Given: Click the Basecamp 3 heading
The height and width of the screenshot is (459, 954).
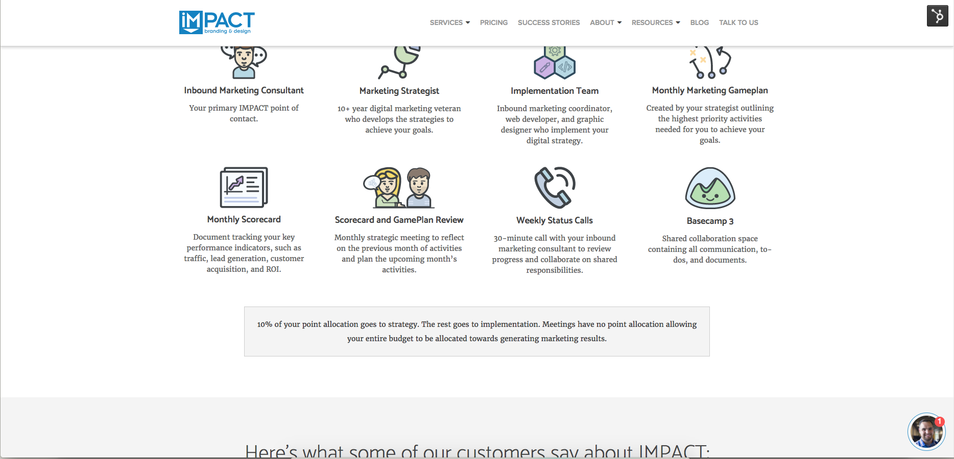Looking at the screenshot, I should pos(710,221).
